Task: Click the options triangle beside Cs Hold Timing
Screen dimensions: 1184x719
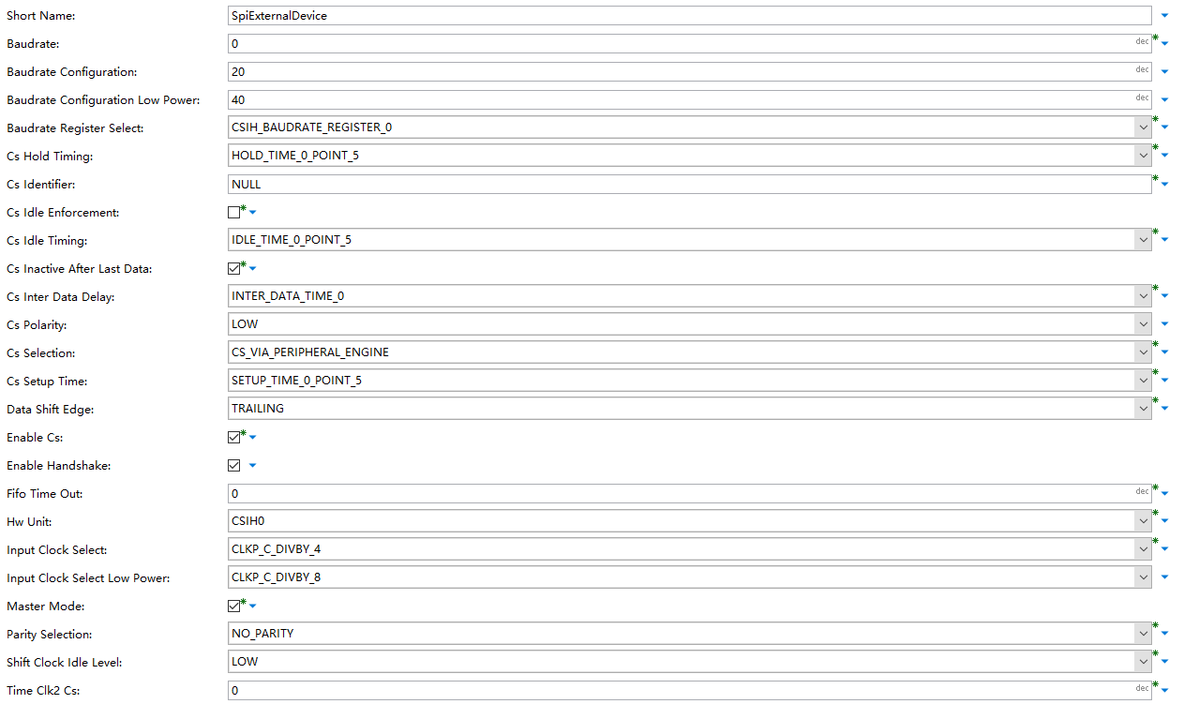Action: (x=1162, y=155)
